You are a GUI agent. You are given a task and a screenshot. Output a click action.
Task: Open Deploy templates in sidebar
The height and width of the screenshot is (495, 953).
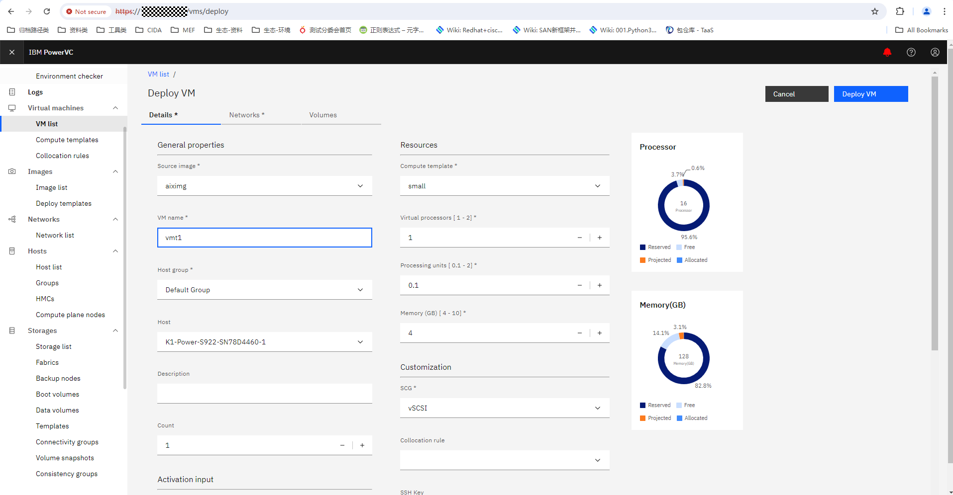point(64,203)
